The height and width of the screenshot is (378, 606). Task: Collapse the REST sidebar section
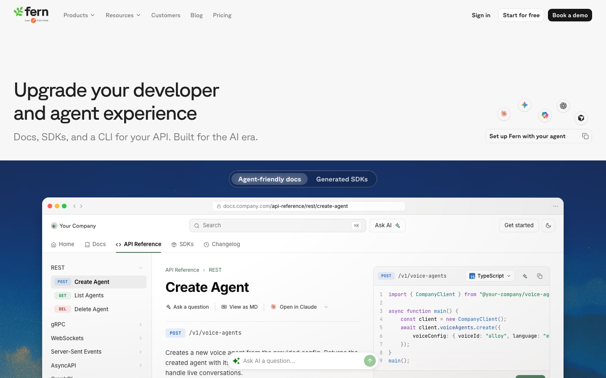(x=141, y=268)
